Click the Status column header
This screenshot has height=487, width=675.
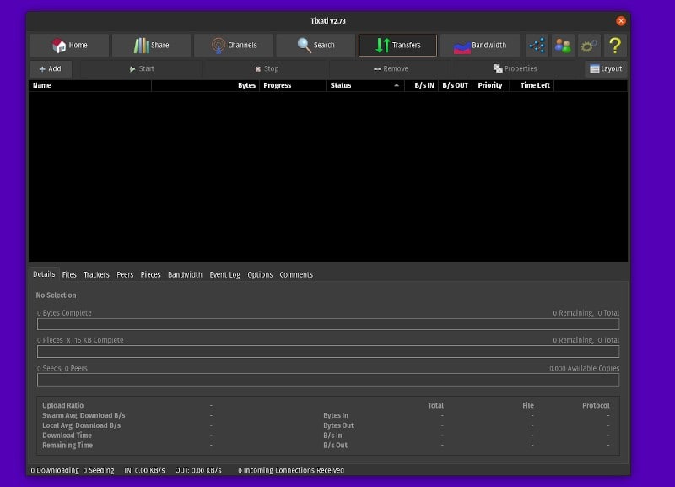(365, 85)
